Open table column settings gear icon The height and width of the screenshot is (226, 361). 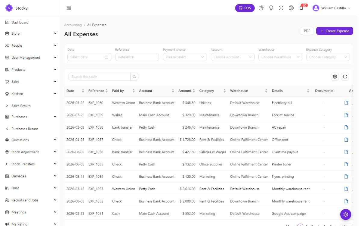coord(335,77)
